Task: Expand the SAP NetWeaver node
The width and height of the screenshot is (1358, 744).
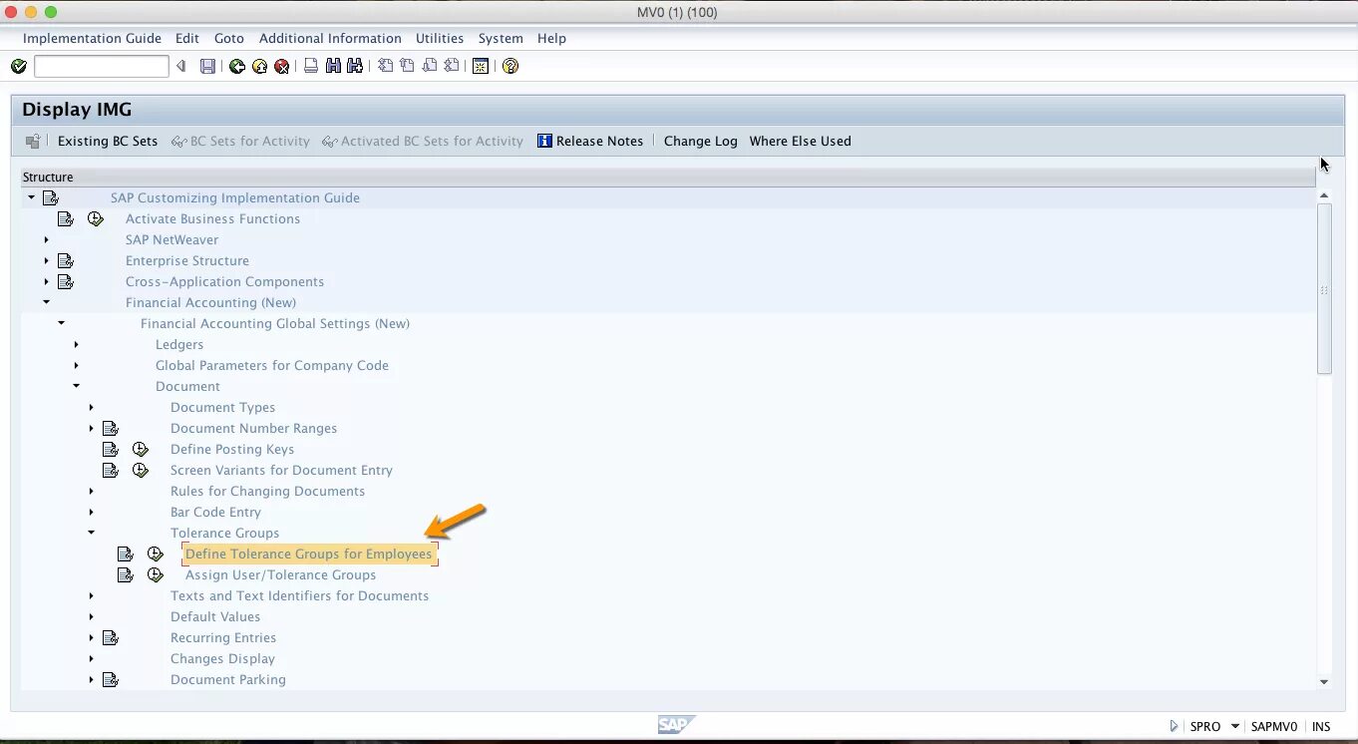Action: tap(46, 240)
